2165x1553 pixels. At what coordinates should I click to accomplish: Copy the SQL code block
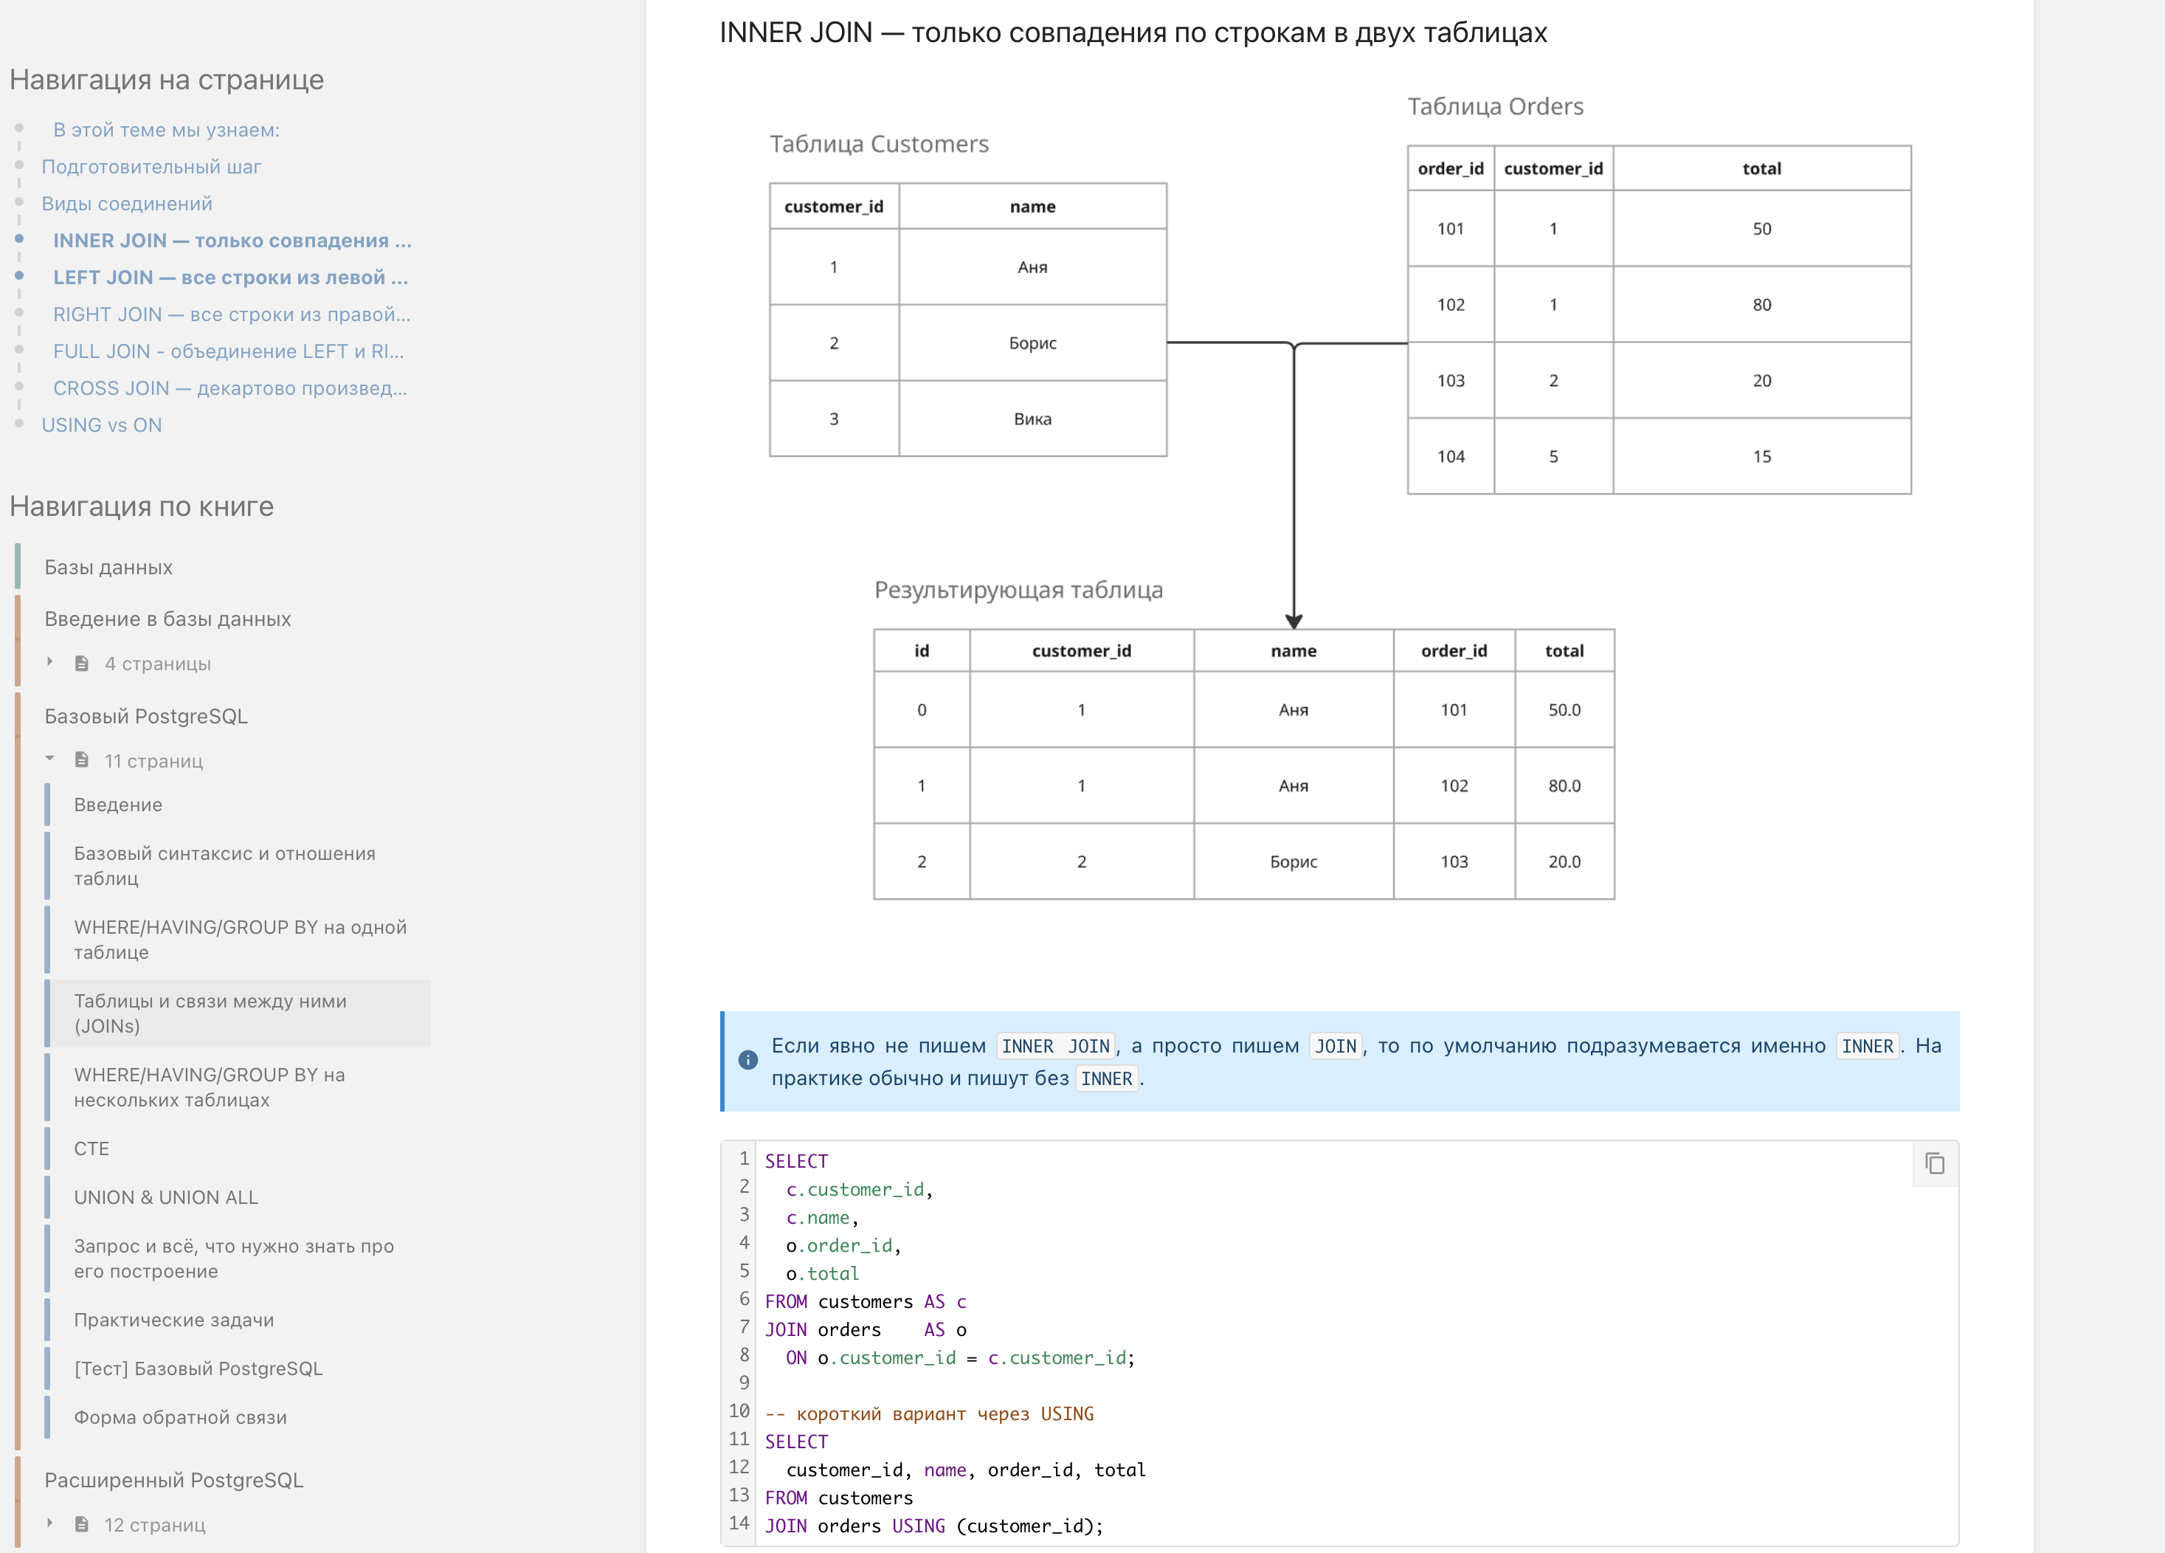click(1934, 1163)
